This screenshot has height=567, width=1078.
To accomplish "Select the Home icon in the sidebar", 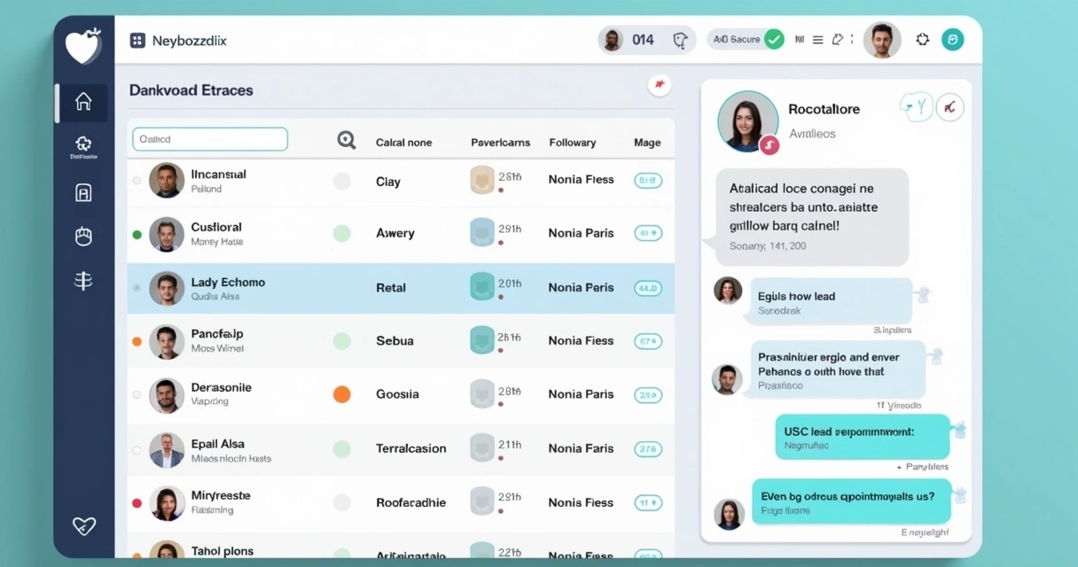I will point(82,102).
